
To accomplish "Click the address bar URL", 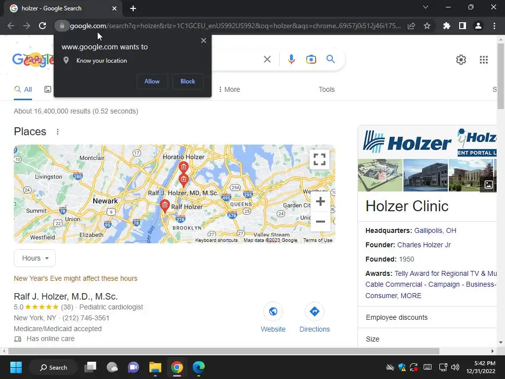I will 235,26.
